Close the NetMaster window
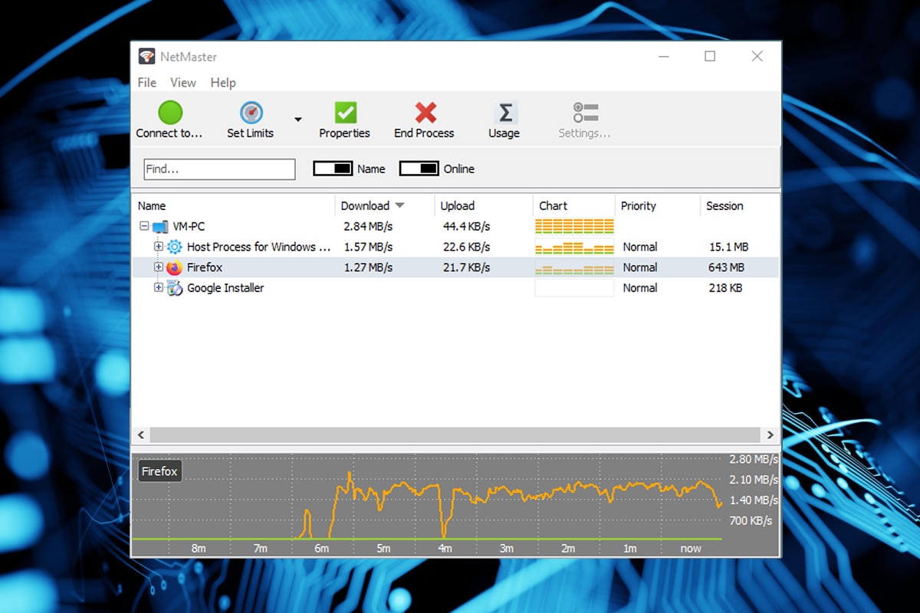 tap(757, 56)
